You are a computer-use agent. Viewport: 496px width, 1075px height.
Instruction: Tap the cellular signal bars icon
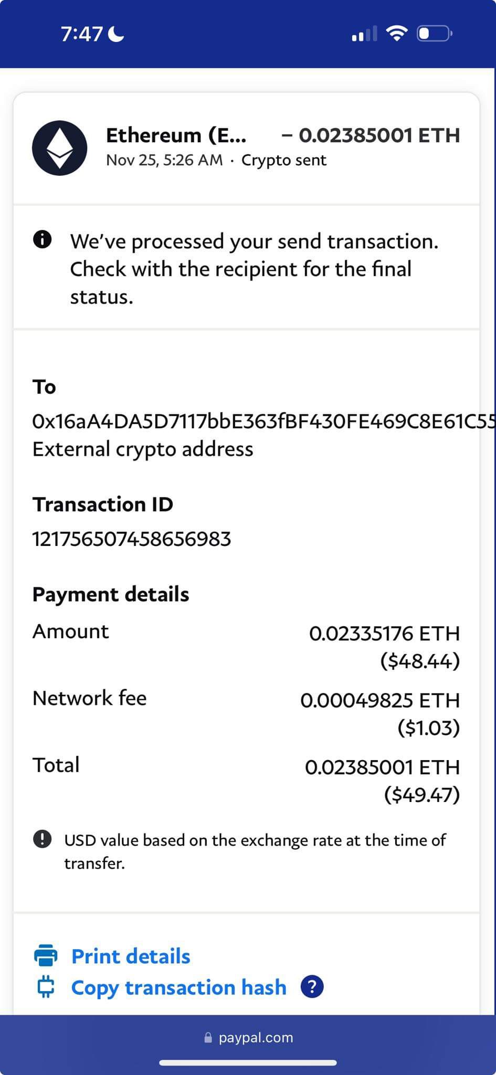364,34
